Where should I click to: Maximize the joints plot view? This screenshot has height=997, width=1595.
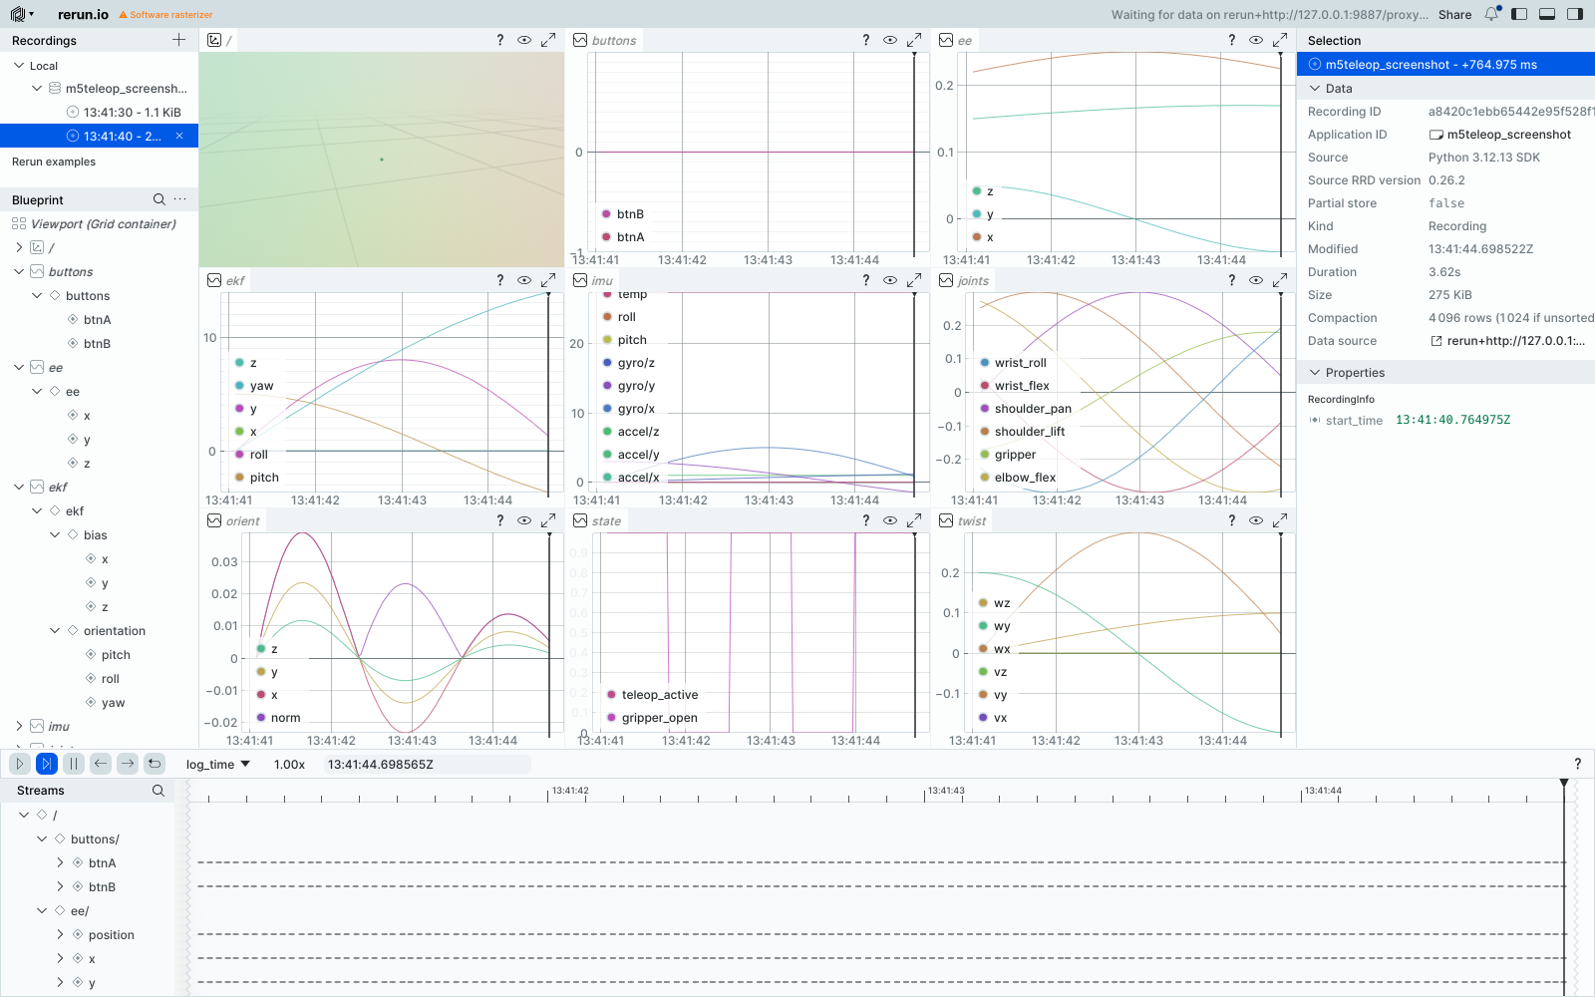pyautogui.click(x=1280, y=280)
